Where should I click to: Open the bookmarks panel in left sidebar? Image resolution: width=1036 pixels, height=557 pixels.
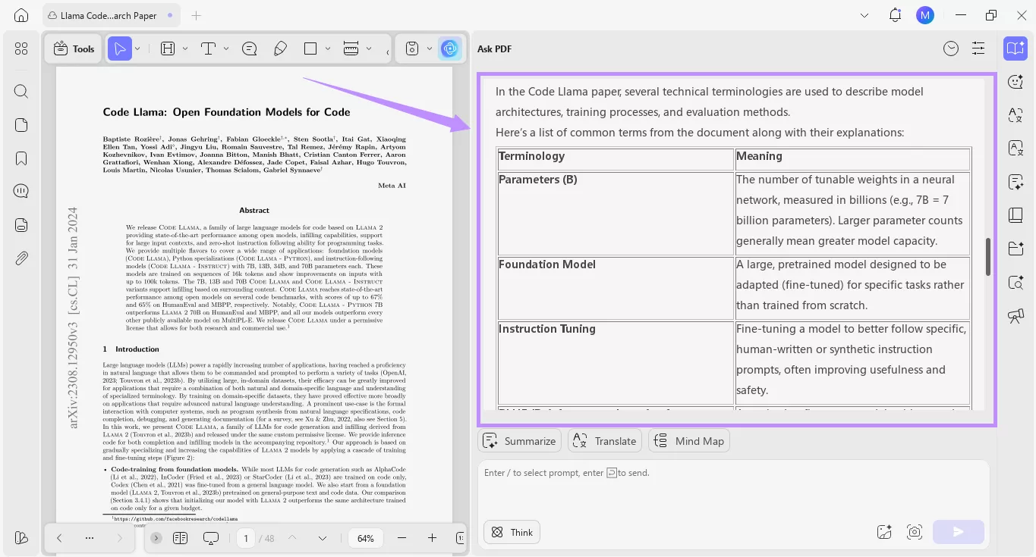point(21,158)
